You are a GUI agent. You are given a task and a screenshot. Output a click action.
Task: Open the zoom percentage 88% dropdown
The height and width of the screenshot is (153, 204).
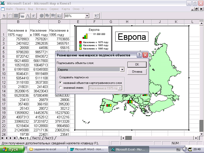(87, 16)
